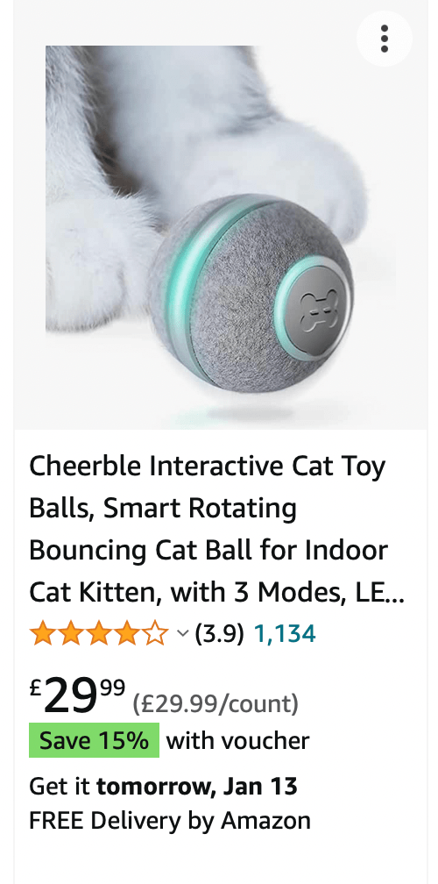Expand the rating breakdown chevron
Viewport: 438px width, 884px height.
tap(182, 634)
